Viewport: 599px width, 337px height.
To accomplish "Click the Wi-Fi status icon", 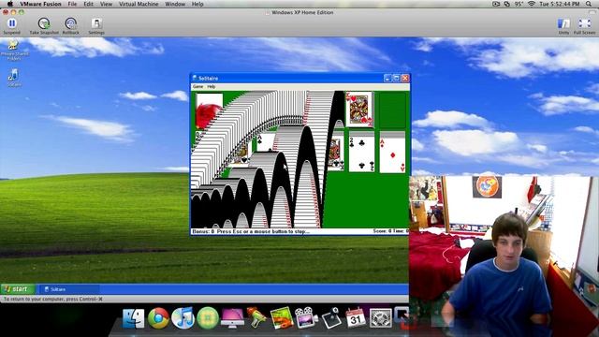I will [x=531, y=4].
